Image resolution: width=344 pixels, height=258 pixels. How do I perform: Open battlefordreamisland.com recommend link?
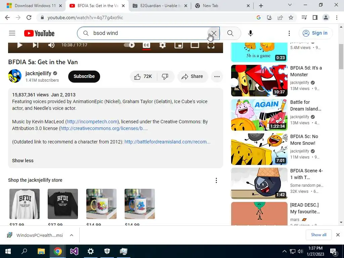167,142
